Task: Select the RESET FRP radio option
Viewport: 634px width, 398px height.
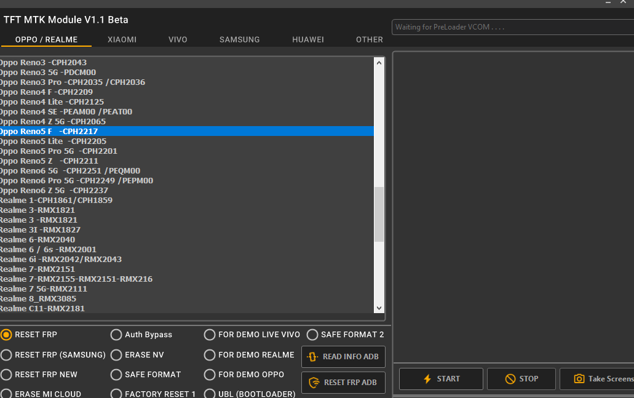Action: coord(6,335)
